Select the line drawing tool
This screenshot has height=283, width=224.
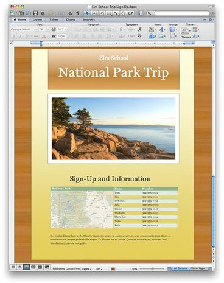[116, 13]
